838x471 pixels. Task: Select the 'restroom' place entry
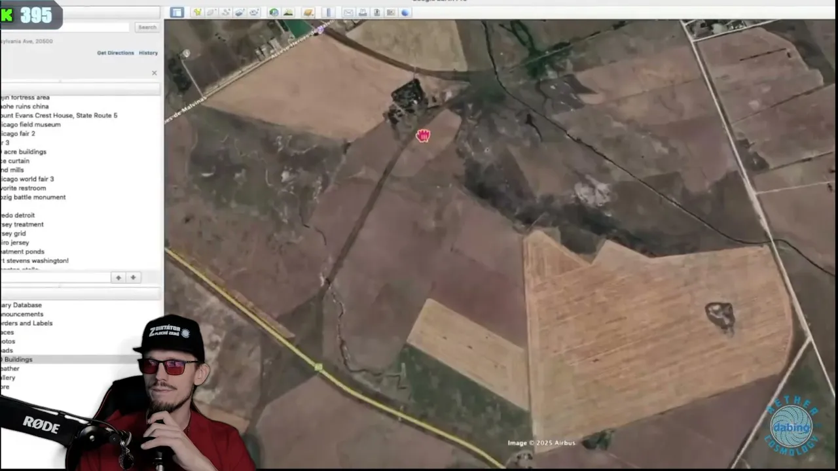point(23,188)
